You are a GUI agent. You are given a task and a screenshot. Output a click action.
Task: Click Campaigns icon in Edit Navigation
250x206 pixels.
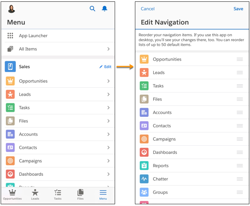click(144, 139)
